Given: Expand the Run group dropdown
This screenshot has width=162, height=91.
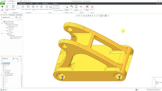Looking at the screenshot, I should [72, 13].
